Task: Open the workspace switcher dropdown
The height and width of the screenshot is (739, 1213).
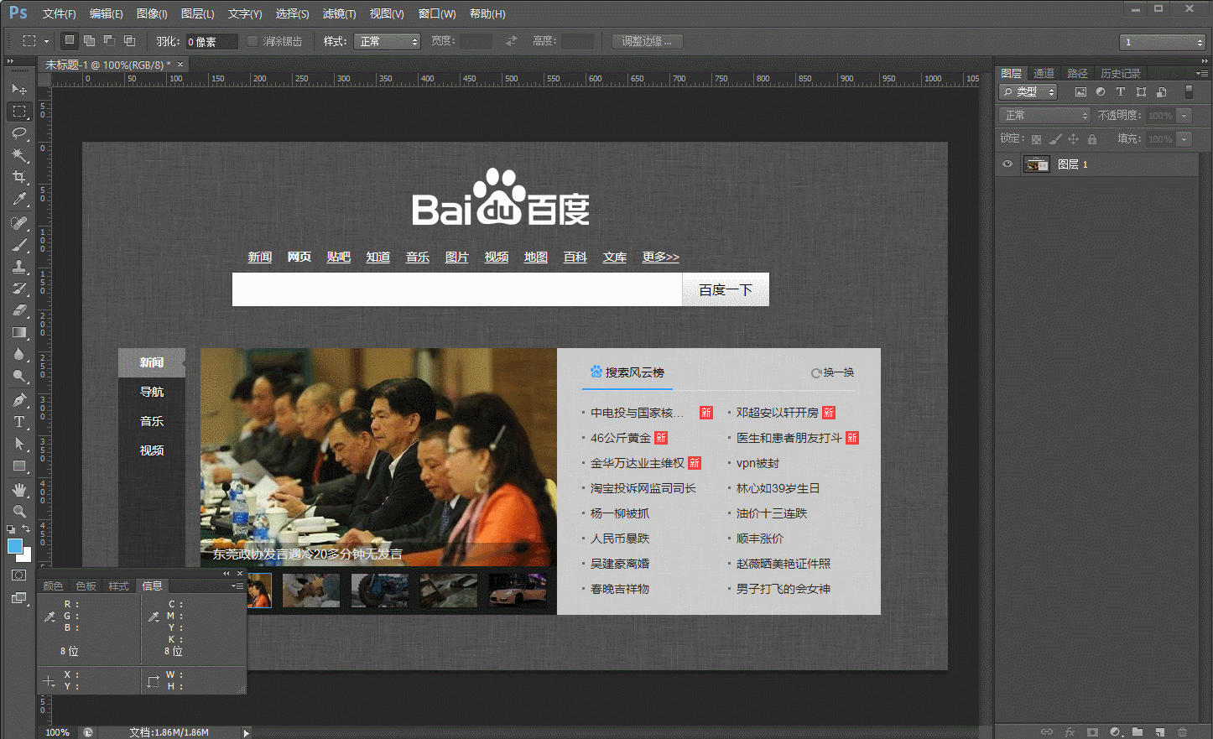Action: coord(1162,42)
